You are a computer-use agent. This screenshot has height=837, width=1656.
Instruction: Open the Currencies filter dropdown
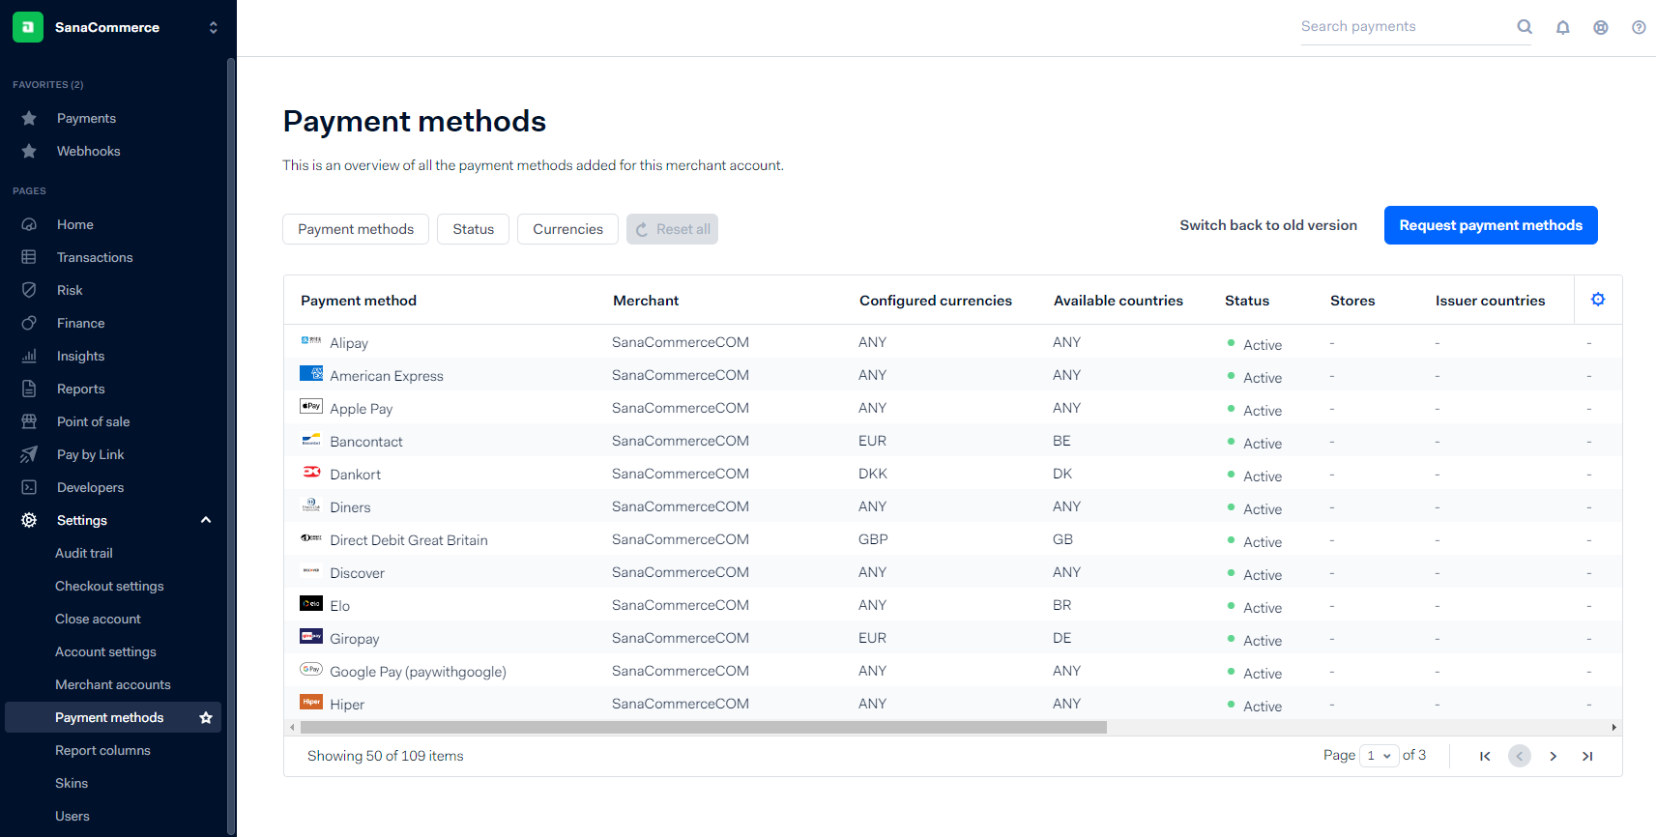567,229
